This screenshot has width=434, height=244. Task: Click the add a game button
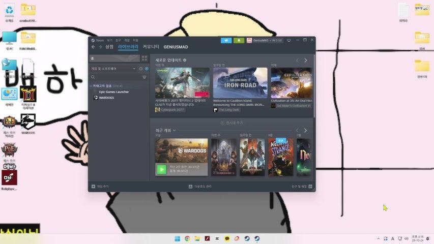point(100,187)
